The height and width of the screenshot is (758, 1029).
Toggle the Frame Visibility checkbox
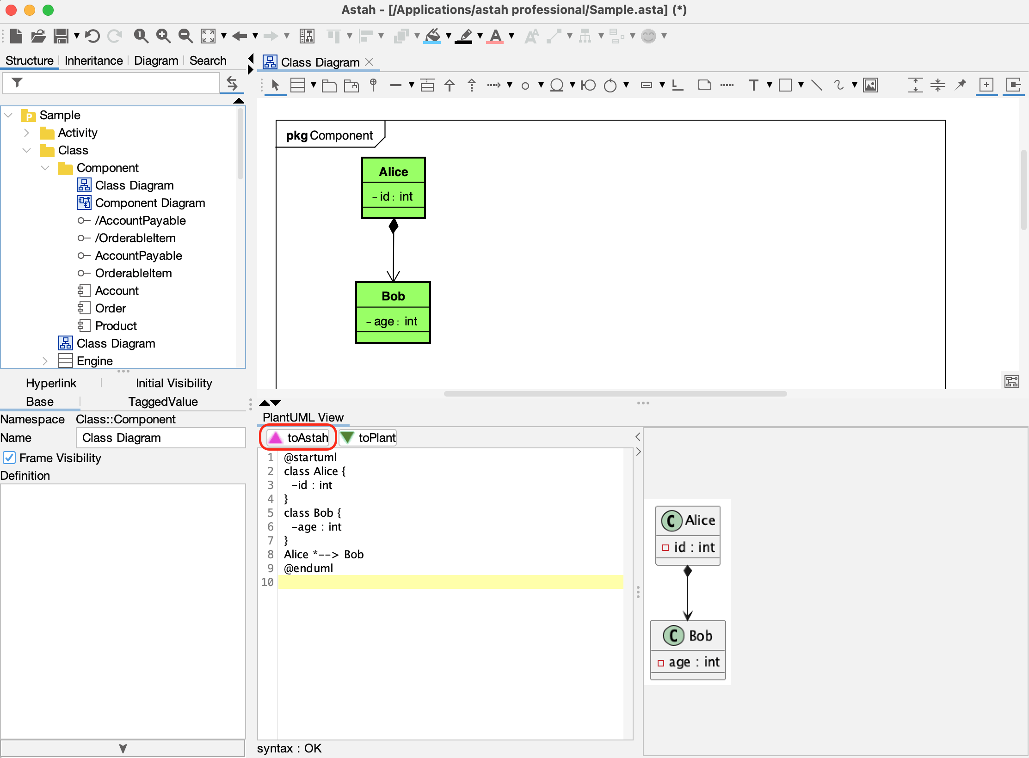[9, 458]
